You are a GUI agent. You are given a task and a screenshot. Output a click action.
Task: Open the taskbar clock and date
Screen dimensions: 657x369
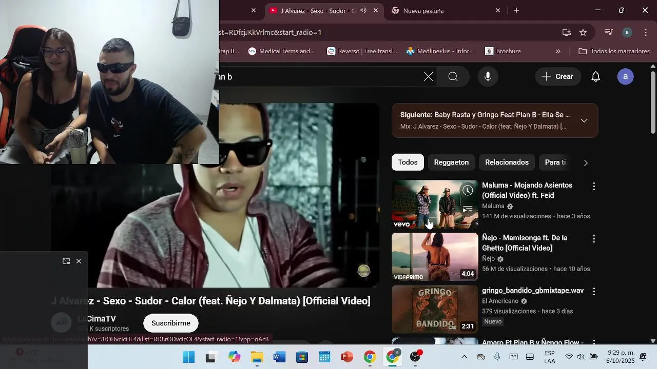(621, 357)
